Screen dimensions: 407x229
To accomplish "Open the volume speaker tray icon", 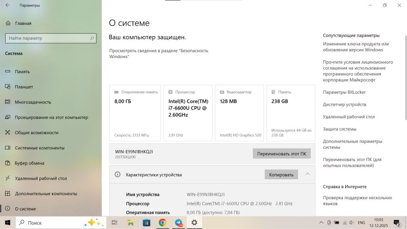I will pos(352,222).
